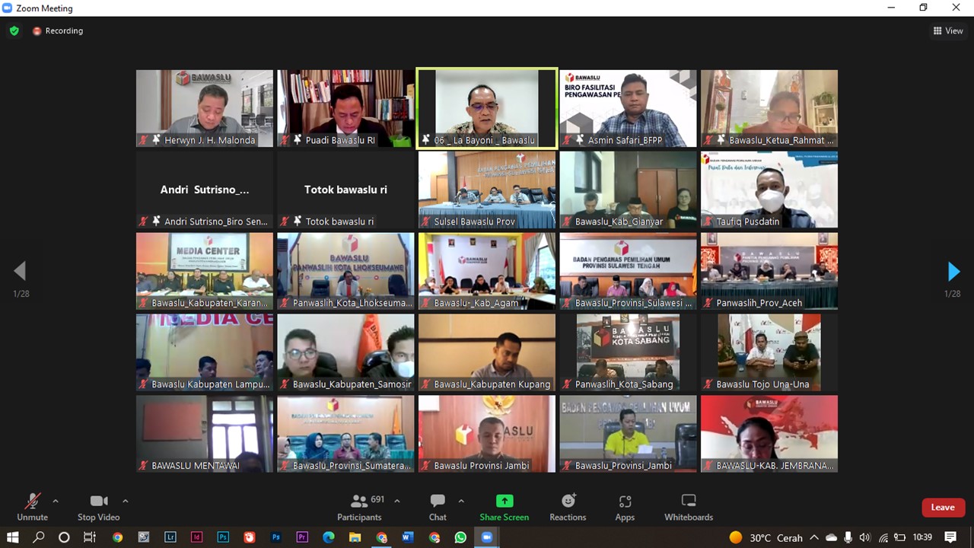Screen dimensions: 974x548
Task: Open the View layout menu
Action: point(948,31)
